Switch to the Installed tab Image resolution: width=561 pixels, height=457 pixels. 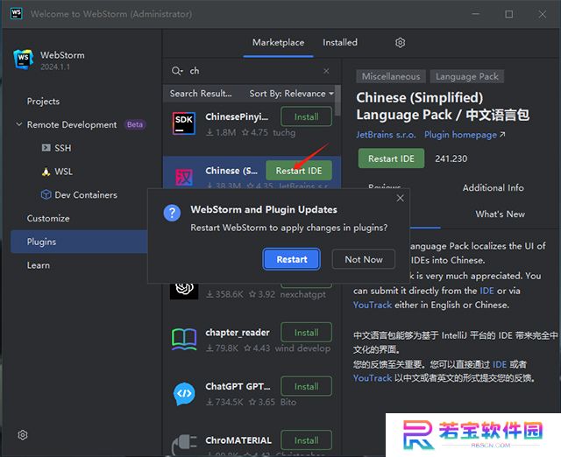click(340, 42)
